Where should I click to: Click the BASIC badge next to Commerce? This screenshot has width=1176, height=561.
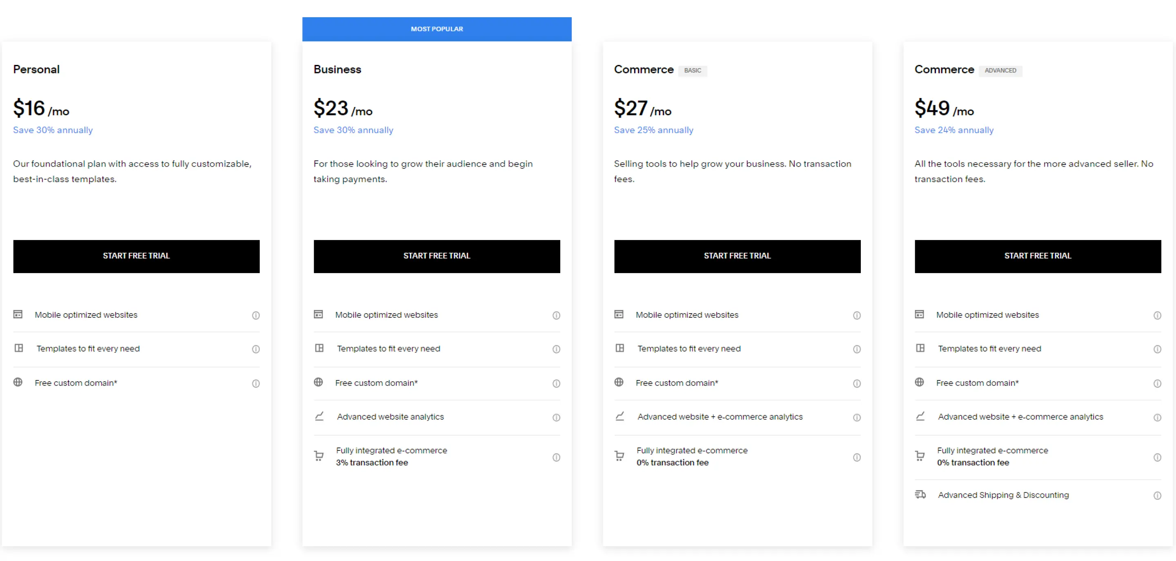pos(693,71)
